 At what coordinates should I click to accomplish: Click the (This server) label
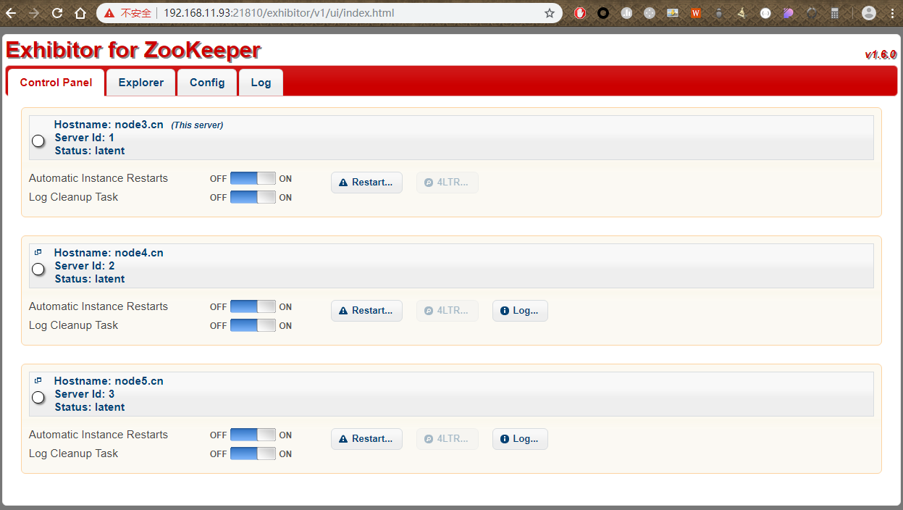197,125
